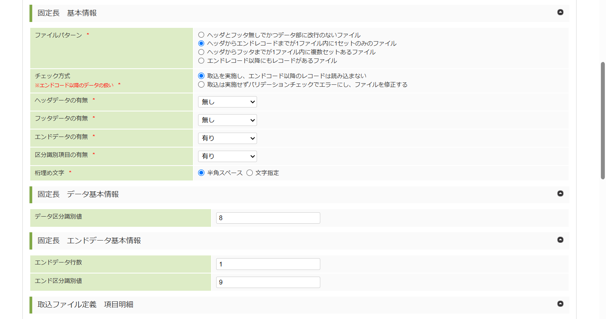Open the フッタデータの有無 dropdown
This screenshot has width=606, height=319.
(227, 120)
